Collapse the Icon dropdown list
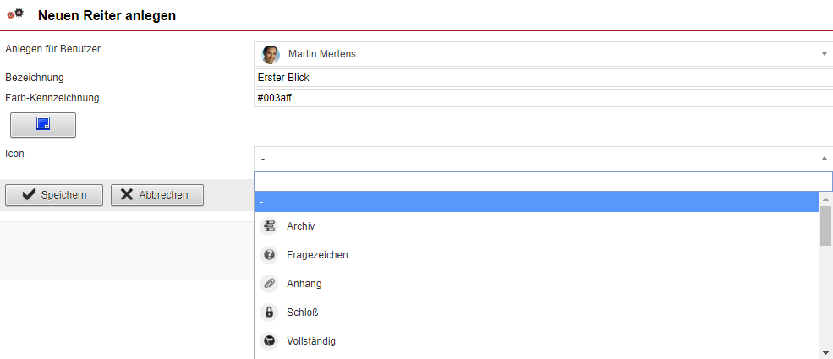Viewport: 833px width, 359px height. pos(824,158)
